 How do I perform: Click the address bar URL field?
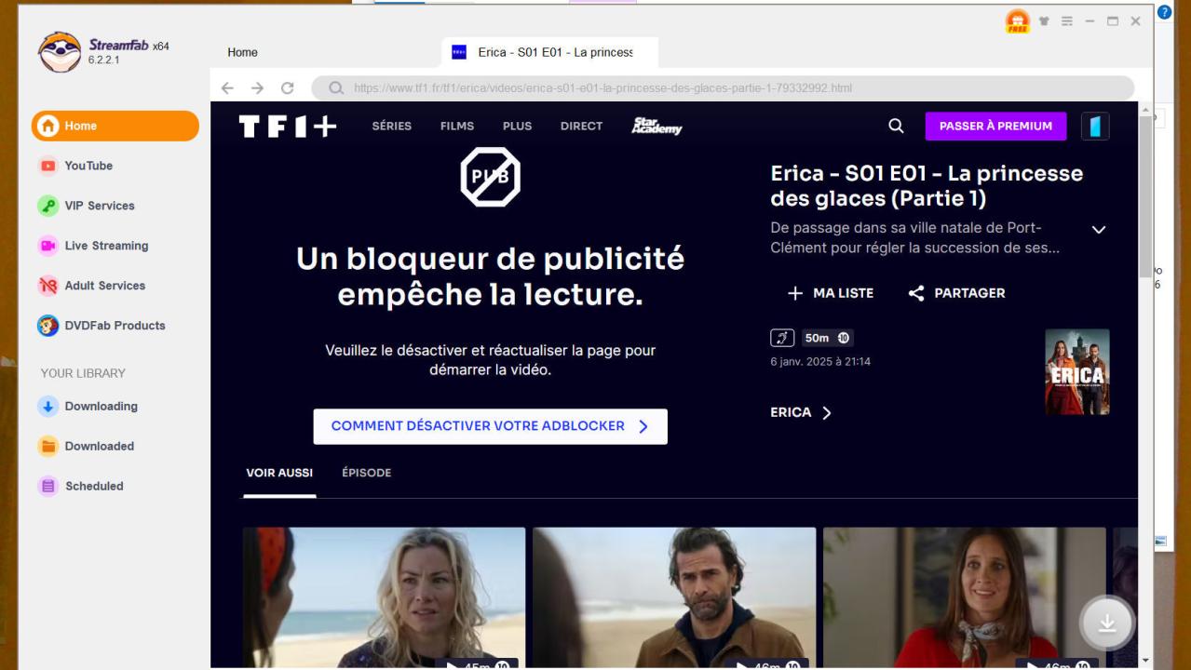pos(723,88)
